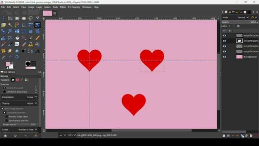
Task: Open the dock tab configuration menu
Action: [257, 12]
